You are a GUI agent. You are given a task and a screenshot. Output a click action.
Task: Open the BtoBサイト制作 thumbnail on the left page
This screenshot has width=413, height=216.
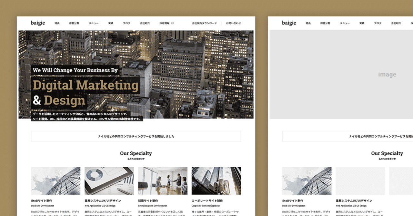point(56,181)
